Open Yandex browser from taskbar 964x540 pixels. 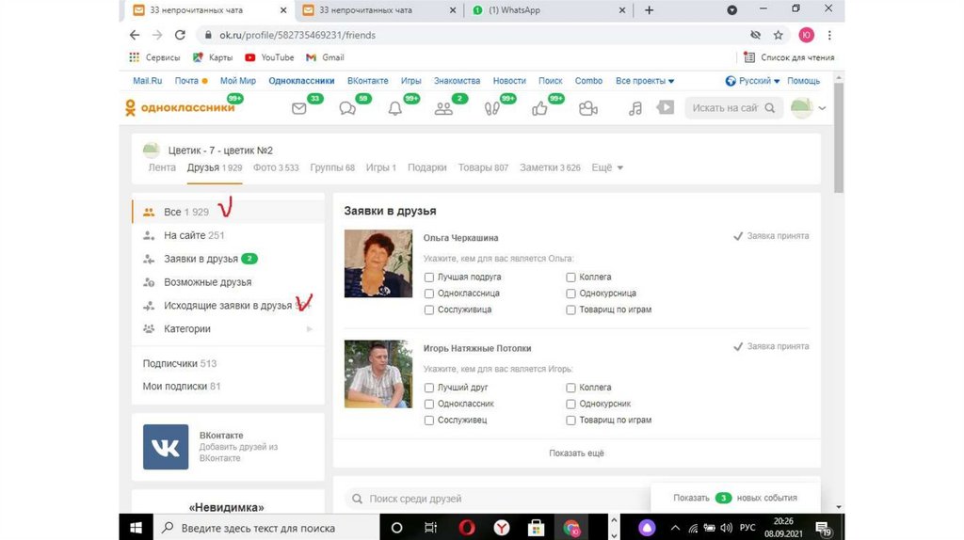click(x=502, y=527)
